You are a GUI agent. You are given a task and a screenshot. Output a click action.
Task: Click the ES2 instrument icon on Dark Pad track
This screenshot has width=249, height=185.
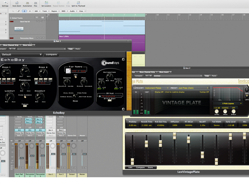[19, 29]
